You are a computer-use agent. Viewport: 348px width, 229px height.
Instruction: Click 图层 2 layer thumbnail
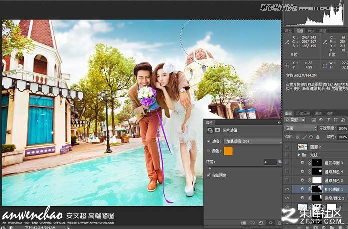pyautogui.click(x=302, y=146)
